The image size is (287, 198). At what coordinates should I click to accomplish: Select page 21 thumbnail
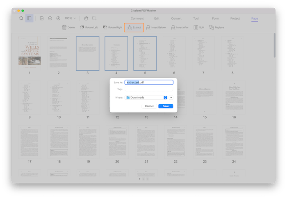(146, 142)
